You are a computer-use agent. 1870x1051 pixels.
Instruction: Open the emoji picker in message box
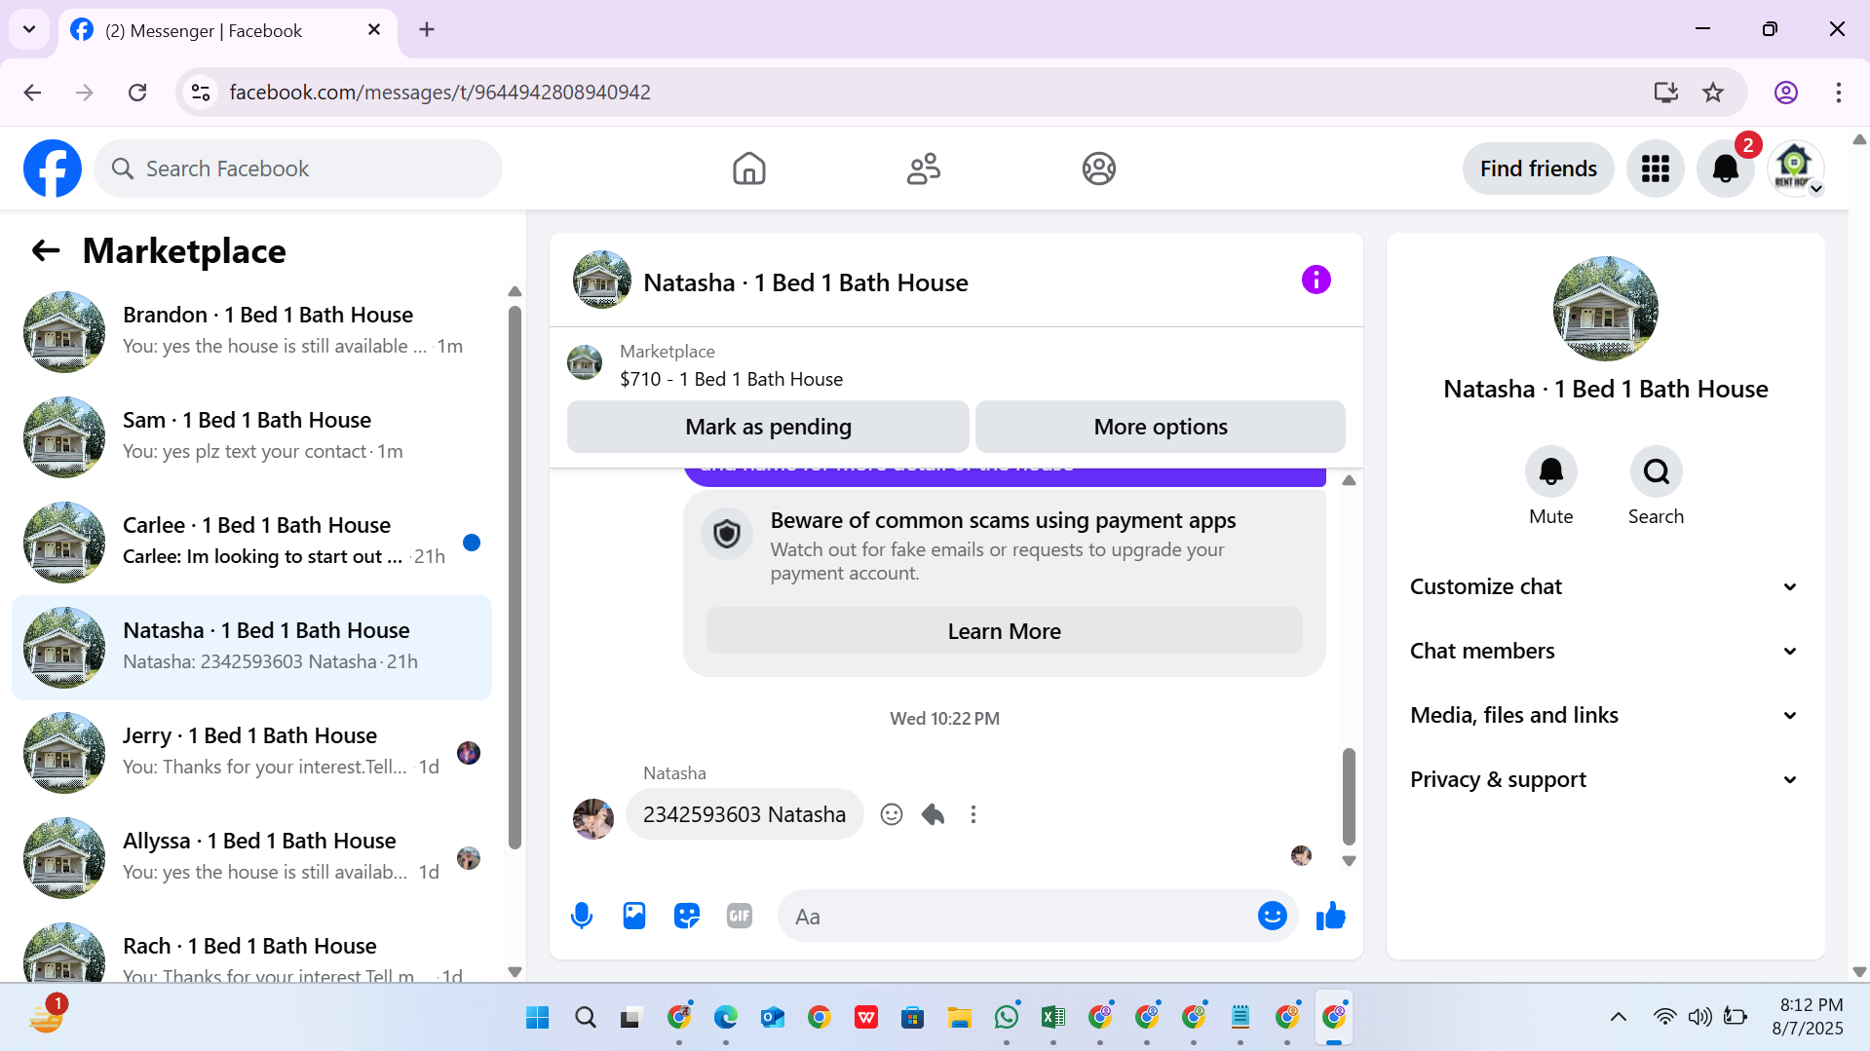tap(1272, 916)
